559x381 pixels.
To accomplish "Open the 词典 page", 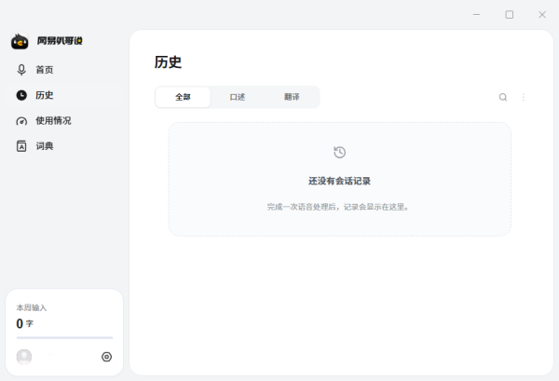I will 45,146.
